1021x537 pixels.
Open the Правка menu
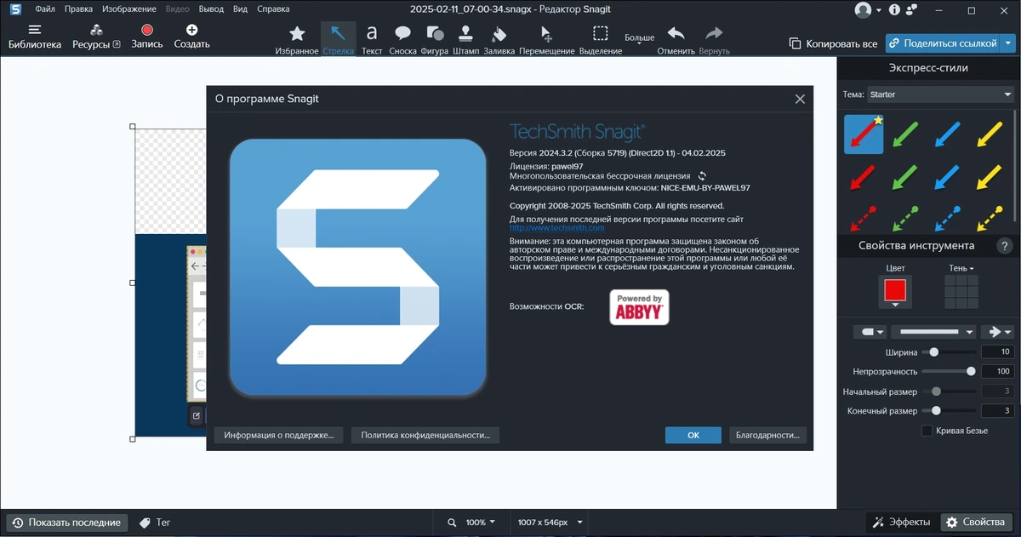tap(78, 9)
